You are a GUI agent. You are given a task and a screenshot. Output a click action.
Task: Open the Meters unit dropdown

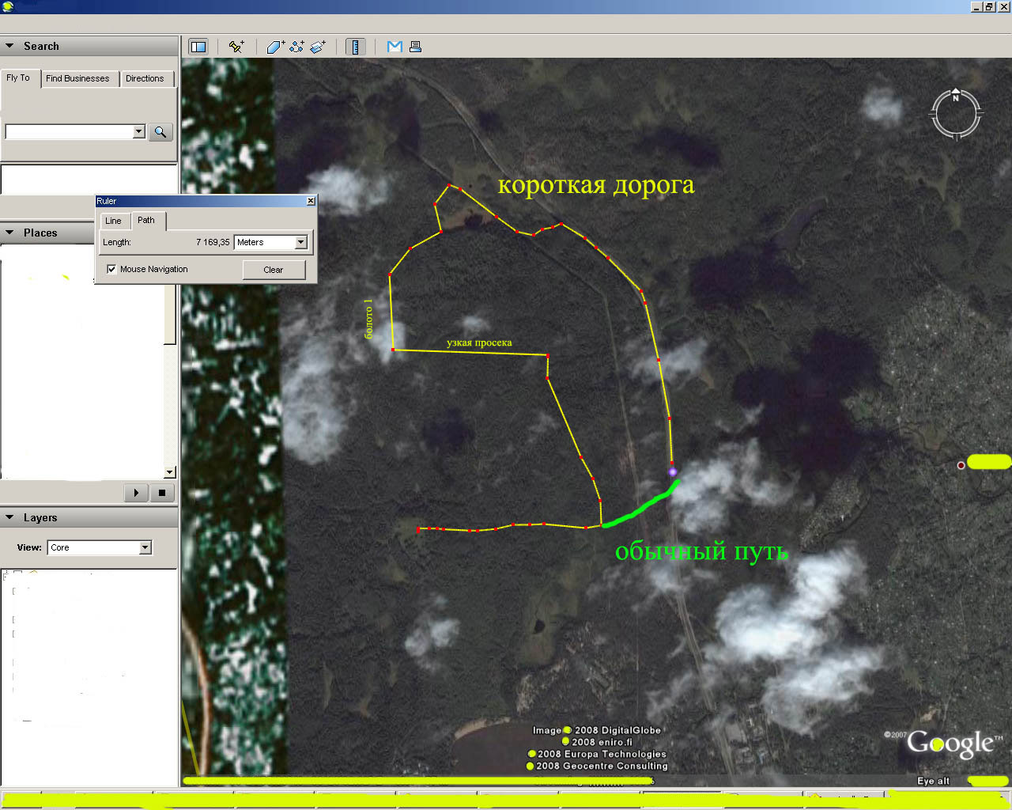point(300,242)
